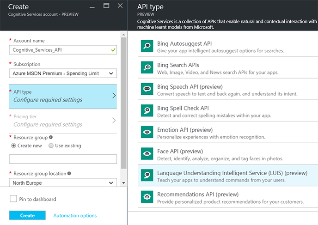Minimize the Create blade

[92, 7]
